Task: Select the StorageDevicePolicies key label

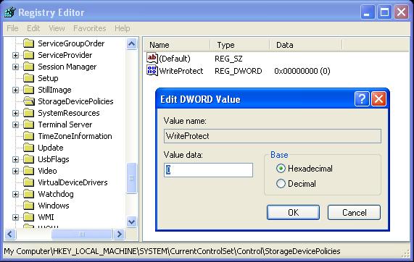Action: click(x=75, y=101)
